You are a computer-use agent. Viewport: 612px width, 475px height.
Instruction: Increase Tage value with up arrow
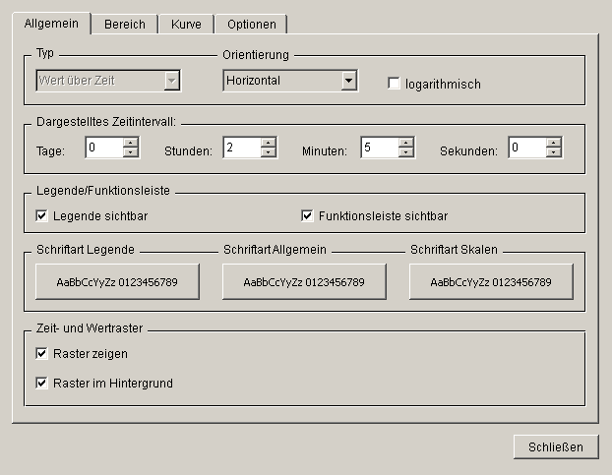click(131, 143)
